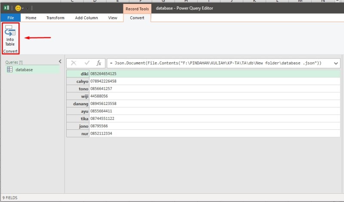
Task: Click the 9 FIELDS status bar text
Action: [x=10, y=198]
